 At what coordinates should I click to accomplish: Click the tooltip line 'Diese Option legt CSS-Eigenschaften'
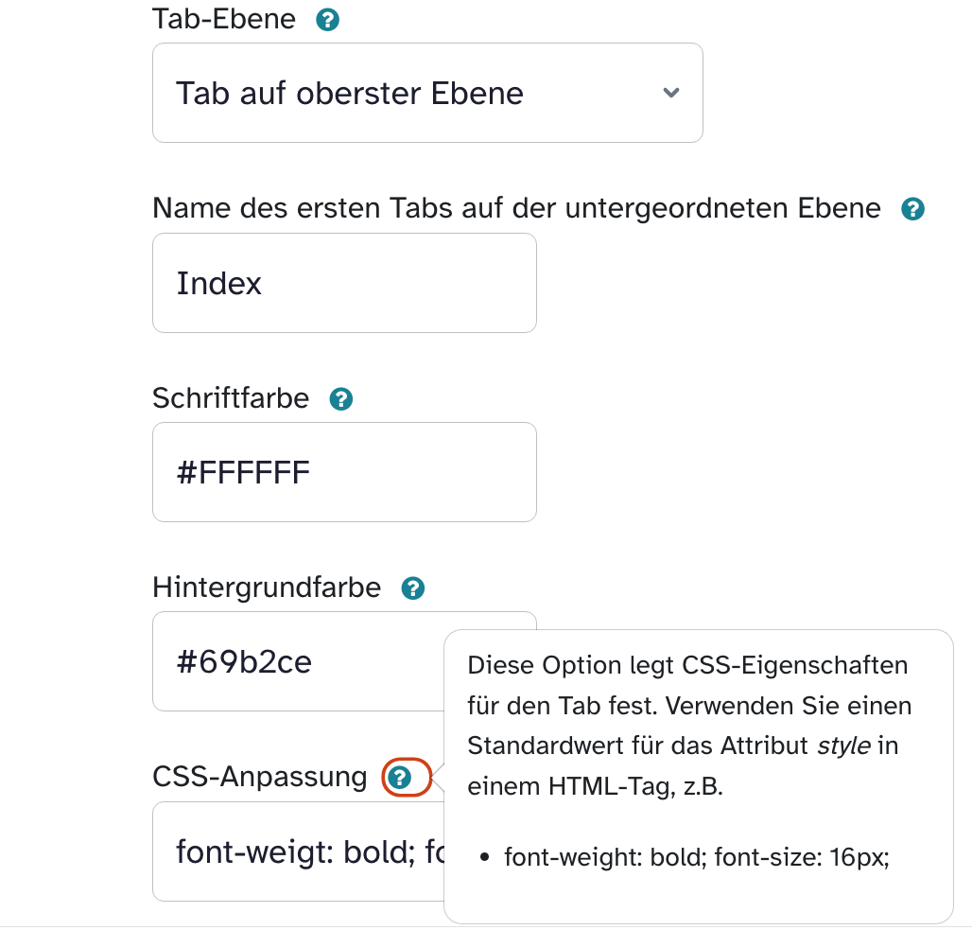[x=687, y=665]
